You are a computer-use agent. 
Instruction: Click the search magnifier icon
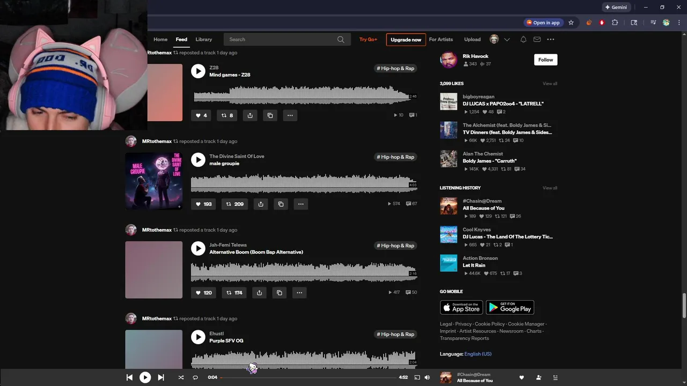[x=341, y=39]
